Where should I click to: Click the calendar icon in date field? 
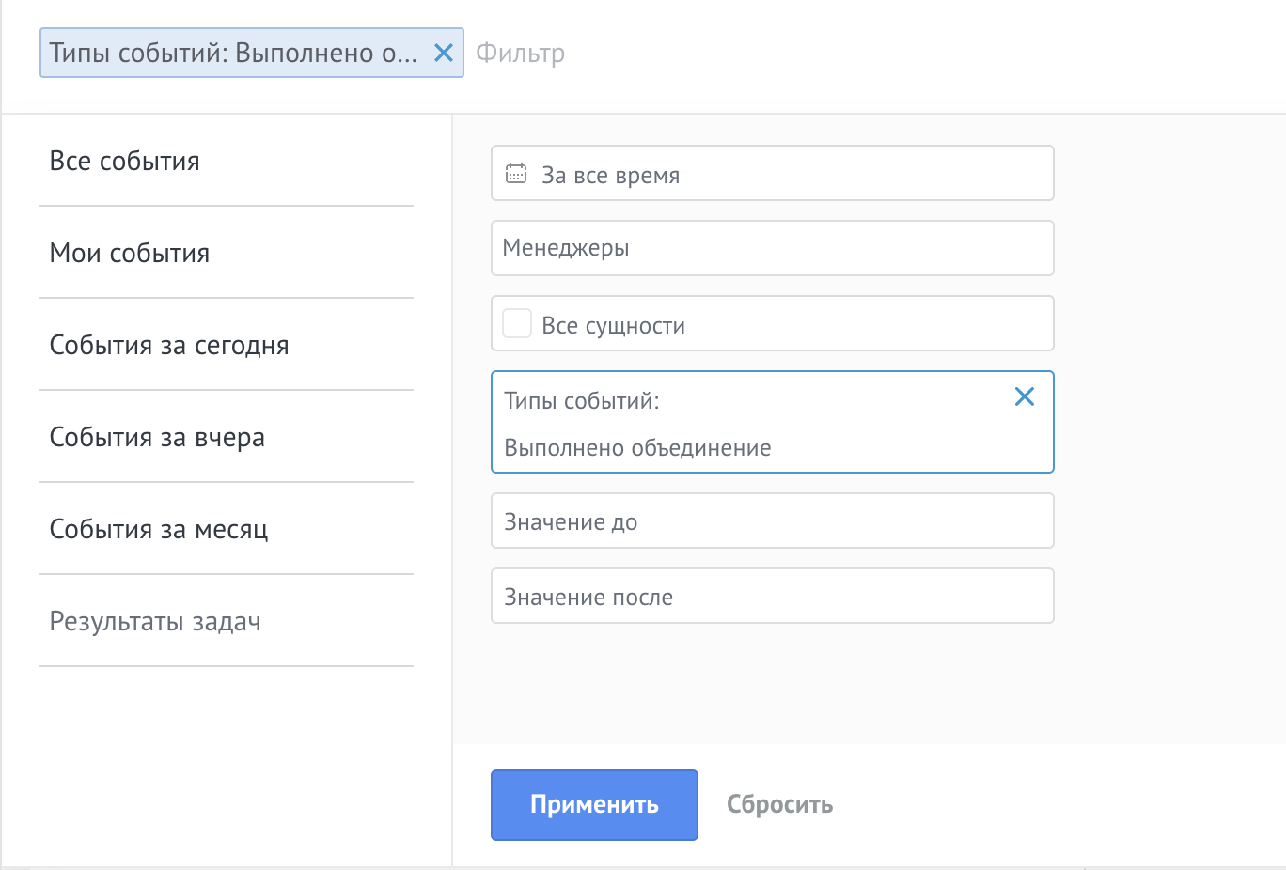[516, 174]
